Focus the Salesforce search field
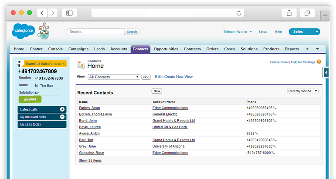This screenshot has height=179, width=336. coord(96,32)
